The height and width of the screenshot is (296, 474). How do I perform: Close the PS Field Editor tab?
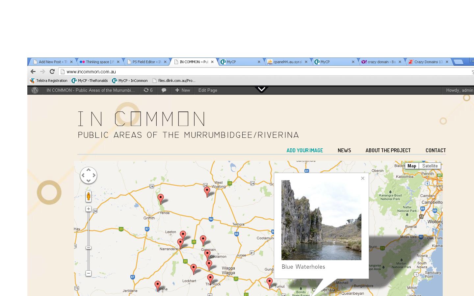(165, 62)
